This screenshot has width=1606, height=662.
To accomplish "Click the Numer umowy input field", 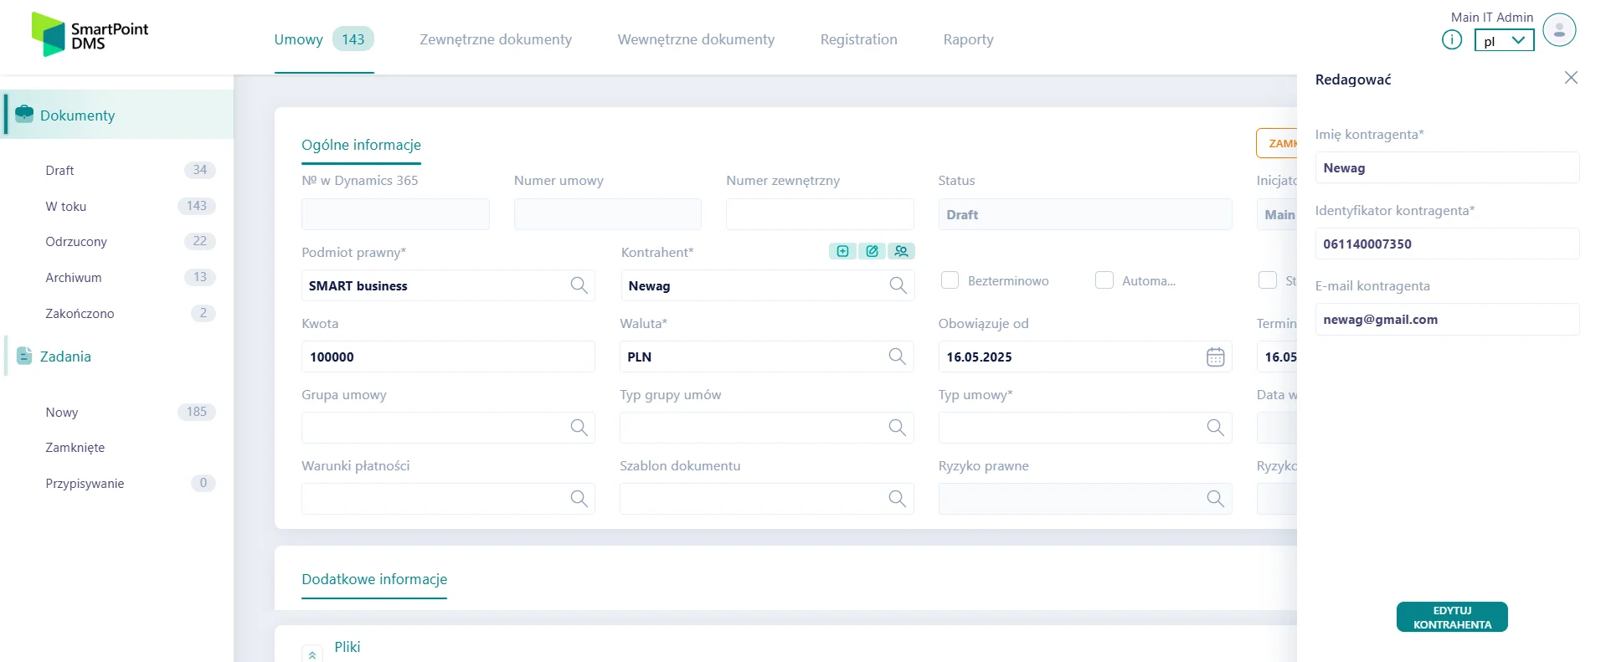I will (x=608, y=214).
